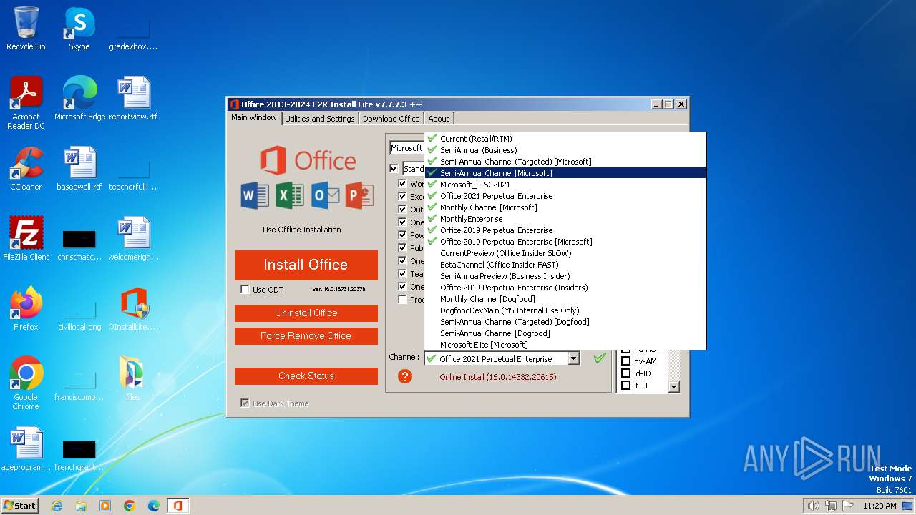The image size is (916, 515).
Task: Toggle the id-ID language checkbox
Action: (625, 373)
